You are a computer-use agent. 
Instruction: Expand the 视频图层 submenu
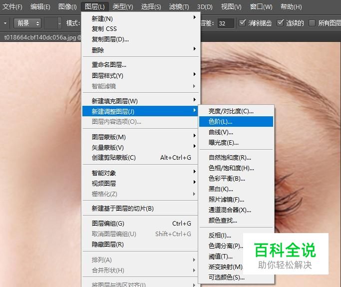140,183
